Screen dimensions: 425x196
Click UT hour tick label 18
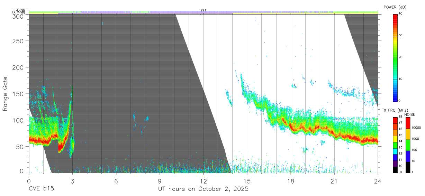(290, 181)
